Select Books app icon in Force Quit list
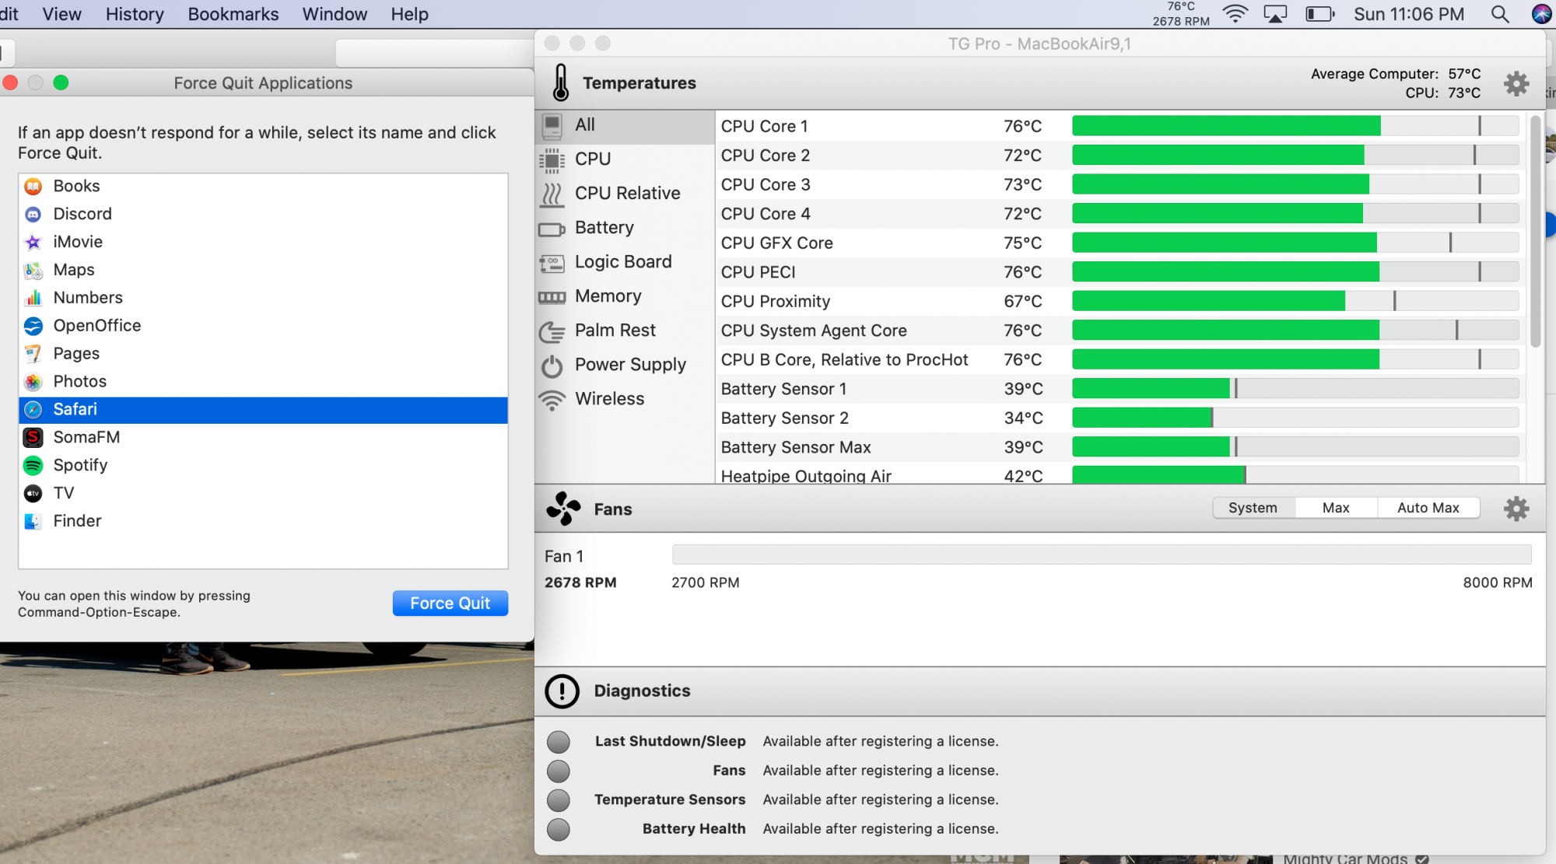This screenshot has height=864, width=1556. coord(33,186)
